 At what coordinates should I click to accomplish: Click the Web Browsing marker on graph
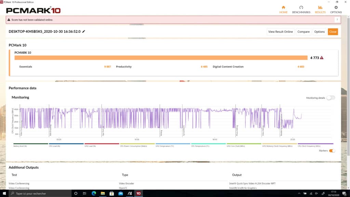[51, 131]
